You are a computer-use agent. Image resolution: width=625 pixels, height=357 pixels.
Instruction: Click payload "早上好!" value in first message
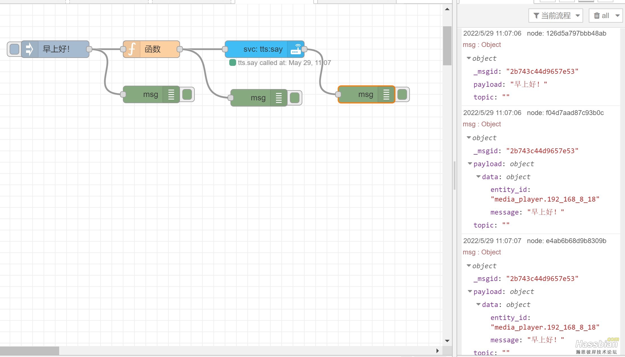click(528, 84)
